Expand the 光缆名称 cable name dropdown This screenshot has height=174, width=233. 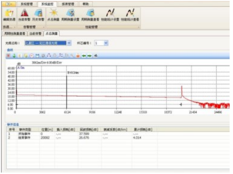tap(69, 43)
